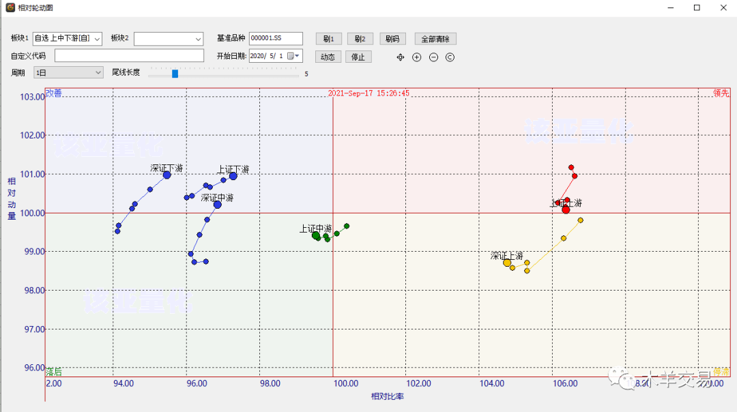Click the zoom out minus icon
Screen dimensions: 737x412
433,57
